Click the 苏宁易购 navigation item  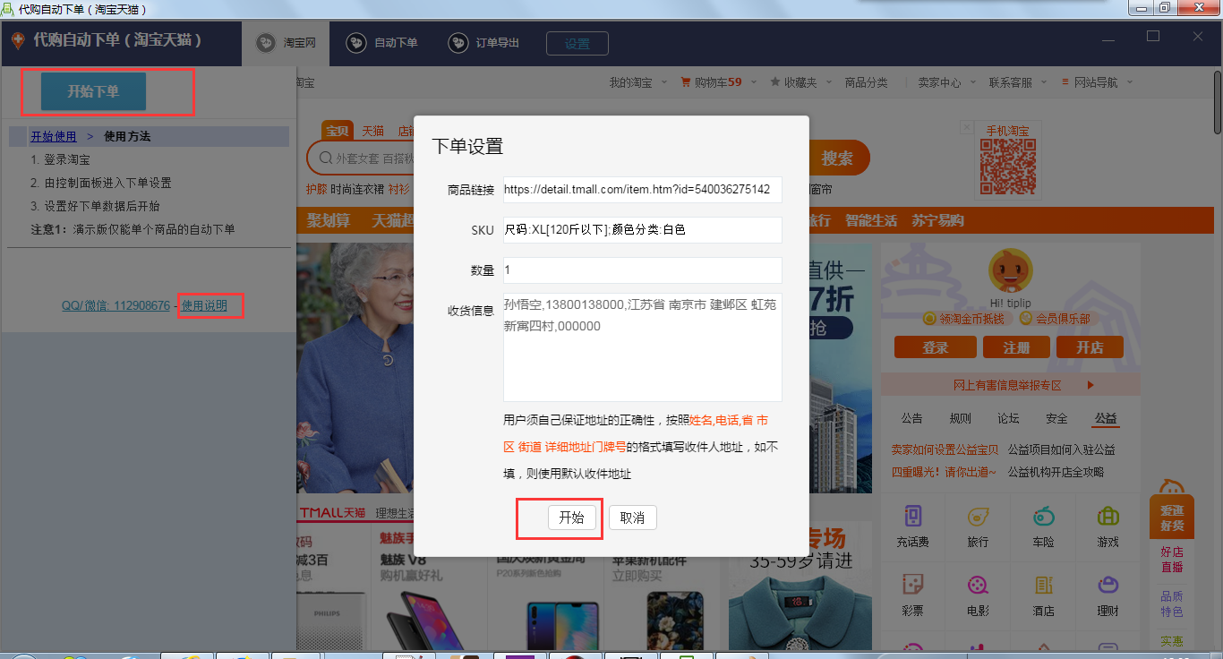(x=938, y=220)
